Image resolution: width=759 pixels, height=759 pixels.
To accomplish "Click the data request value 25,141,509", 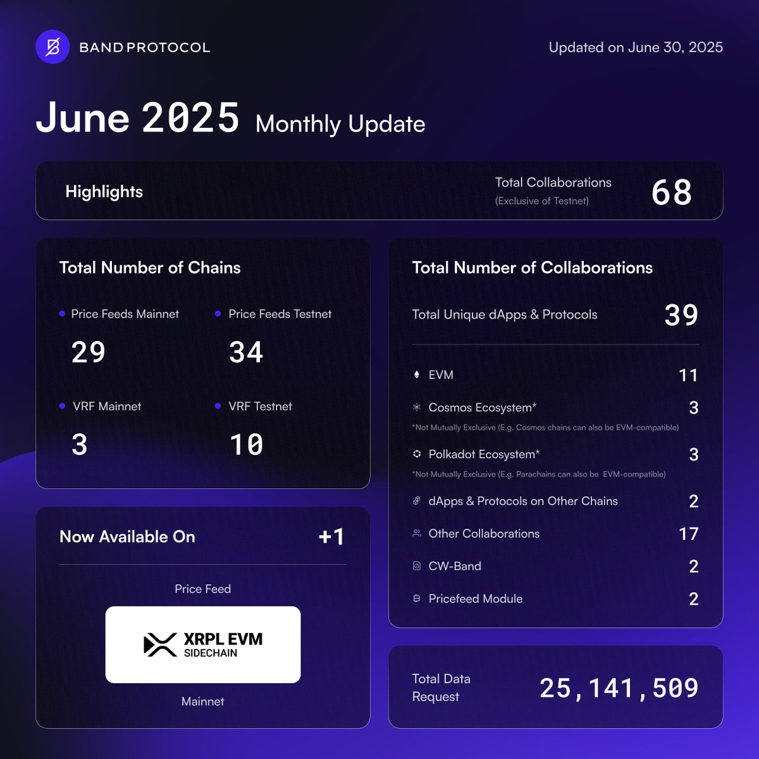I will (x=619, y=688).
